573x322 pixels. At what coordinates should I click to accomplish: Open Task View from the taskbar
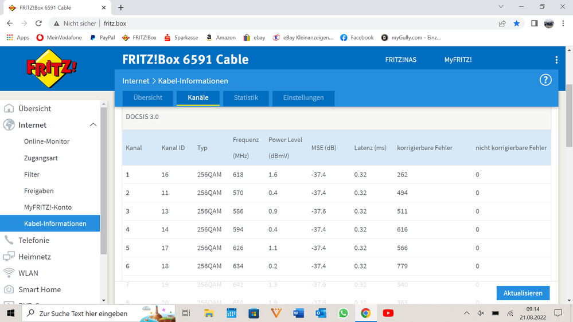pyautogui.click(x=186, y=313)
